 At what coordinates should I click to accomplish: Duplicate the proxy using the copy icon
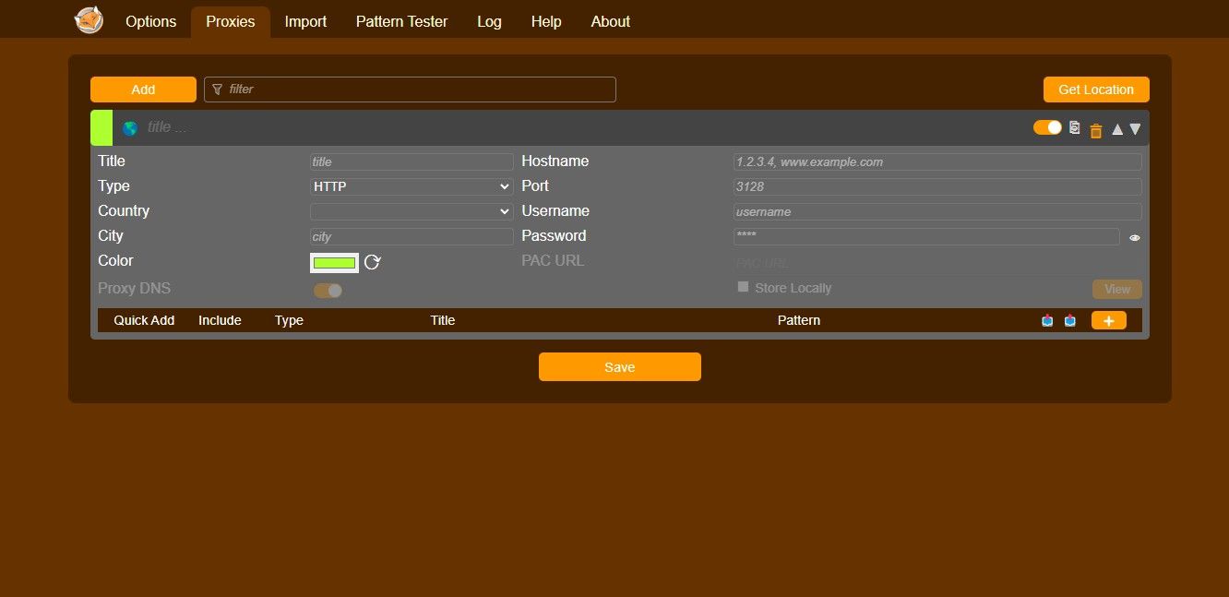click(1074, 128)
